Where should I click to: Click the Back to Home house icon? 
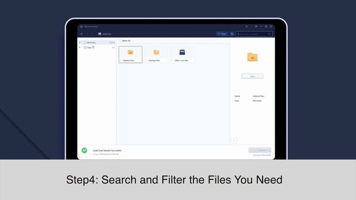[x=81, y=27]
